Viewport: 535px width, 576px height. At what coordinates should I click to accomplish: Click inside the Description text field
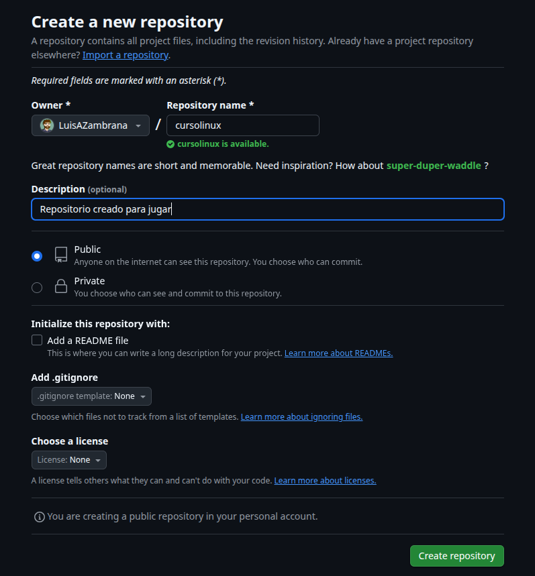[x=267, y=209]
